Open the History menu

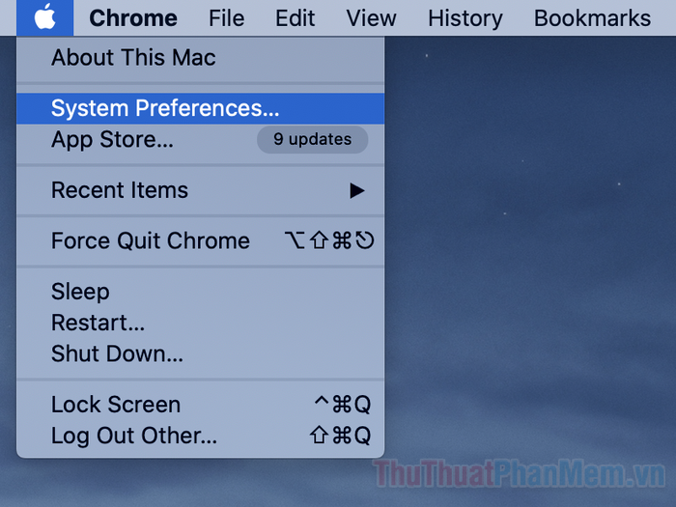[x=465, y=18]
